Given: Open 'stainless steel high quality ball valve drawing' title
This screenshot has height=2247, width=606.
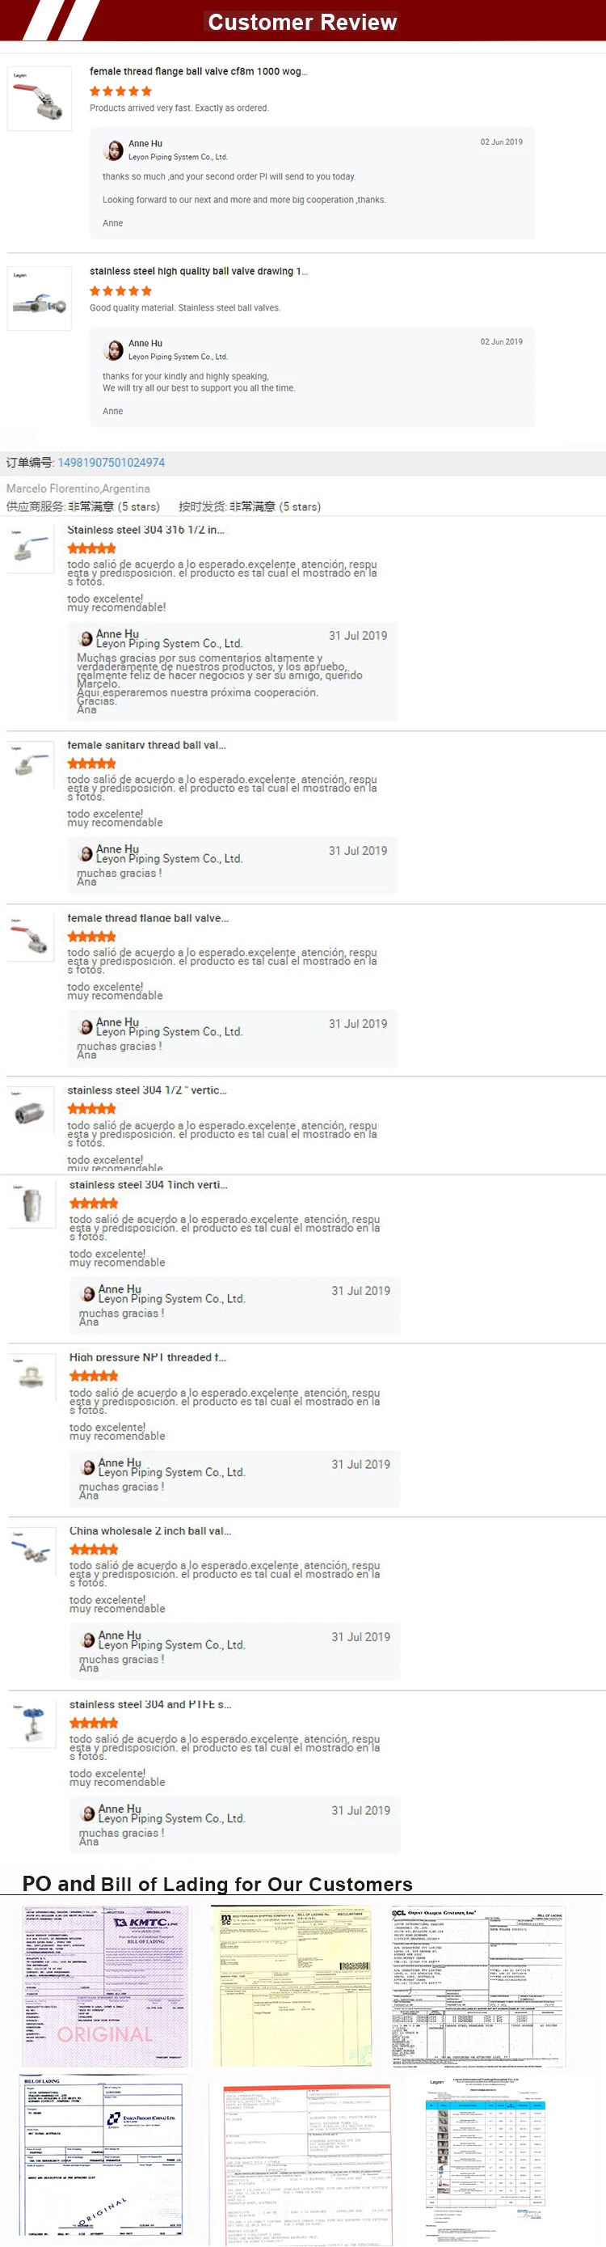Looking at the screenshot, I should [198, 271].
